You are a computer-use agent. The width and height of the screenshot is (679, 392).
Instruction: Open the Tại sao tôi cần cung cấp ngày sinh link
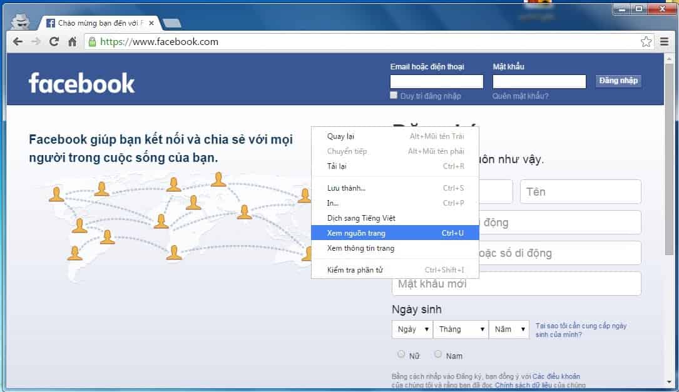tap(581, 330)
